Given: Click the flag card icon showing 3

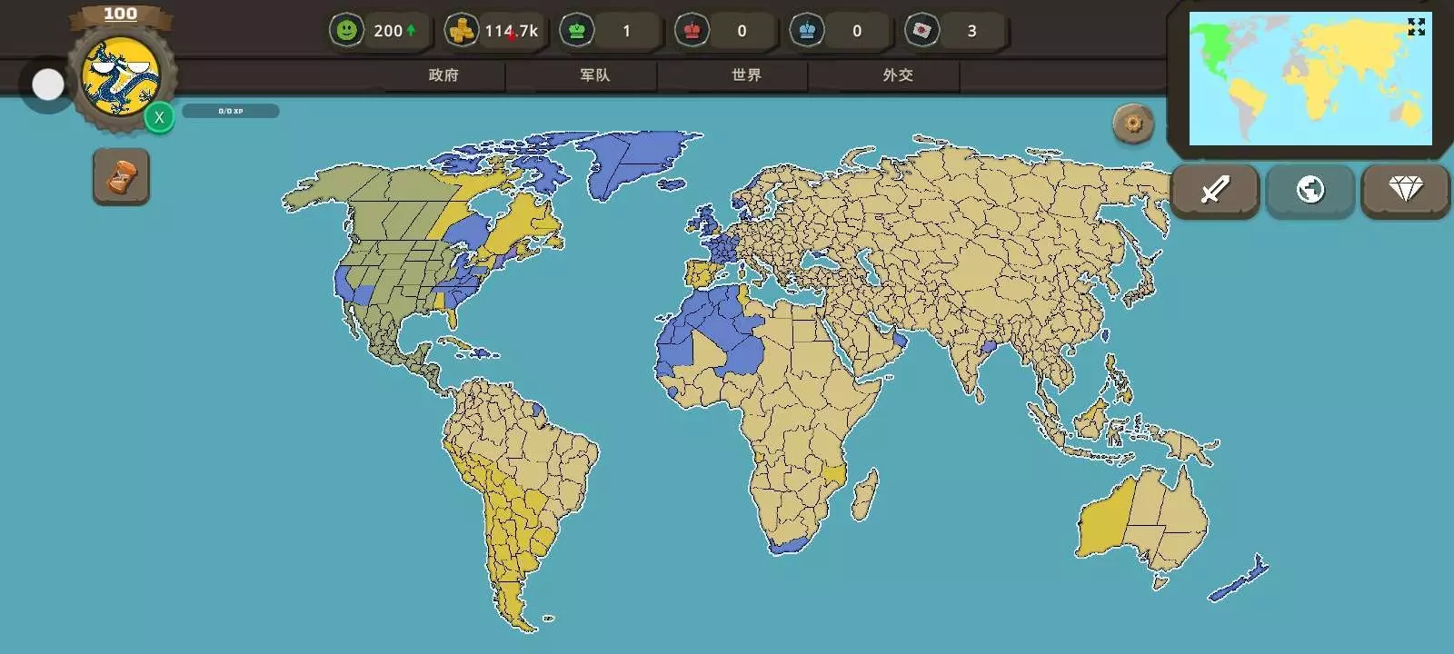Looking at the screenshot, I should 921,30.
